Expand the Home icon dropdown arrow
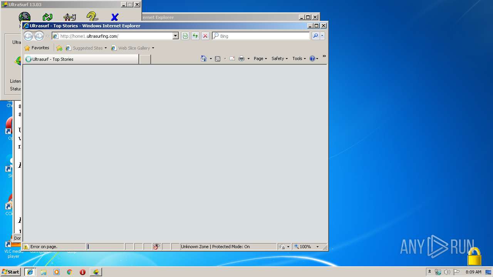The width and height of the screenshot is (493, 277). (x=211, y=59)
